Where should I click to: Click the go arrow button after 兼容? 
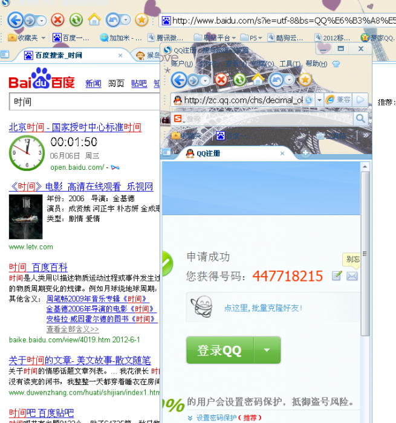(x=361, y=100)
